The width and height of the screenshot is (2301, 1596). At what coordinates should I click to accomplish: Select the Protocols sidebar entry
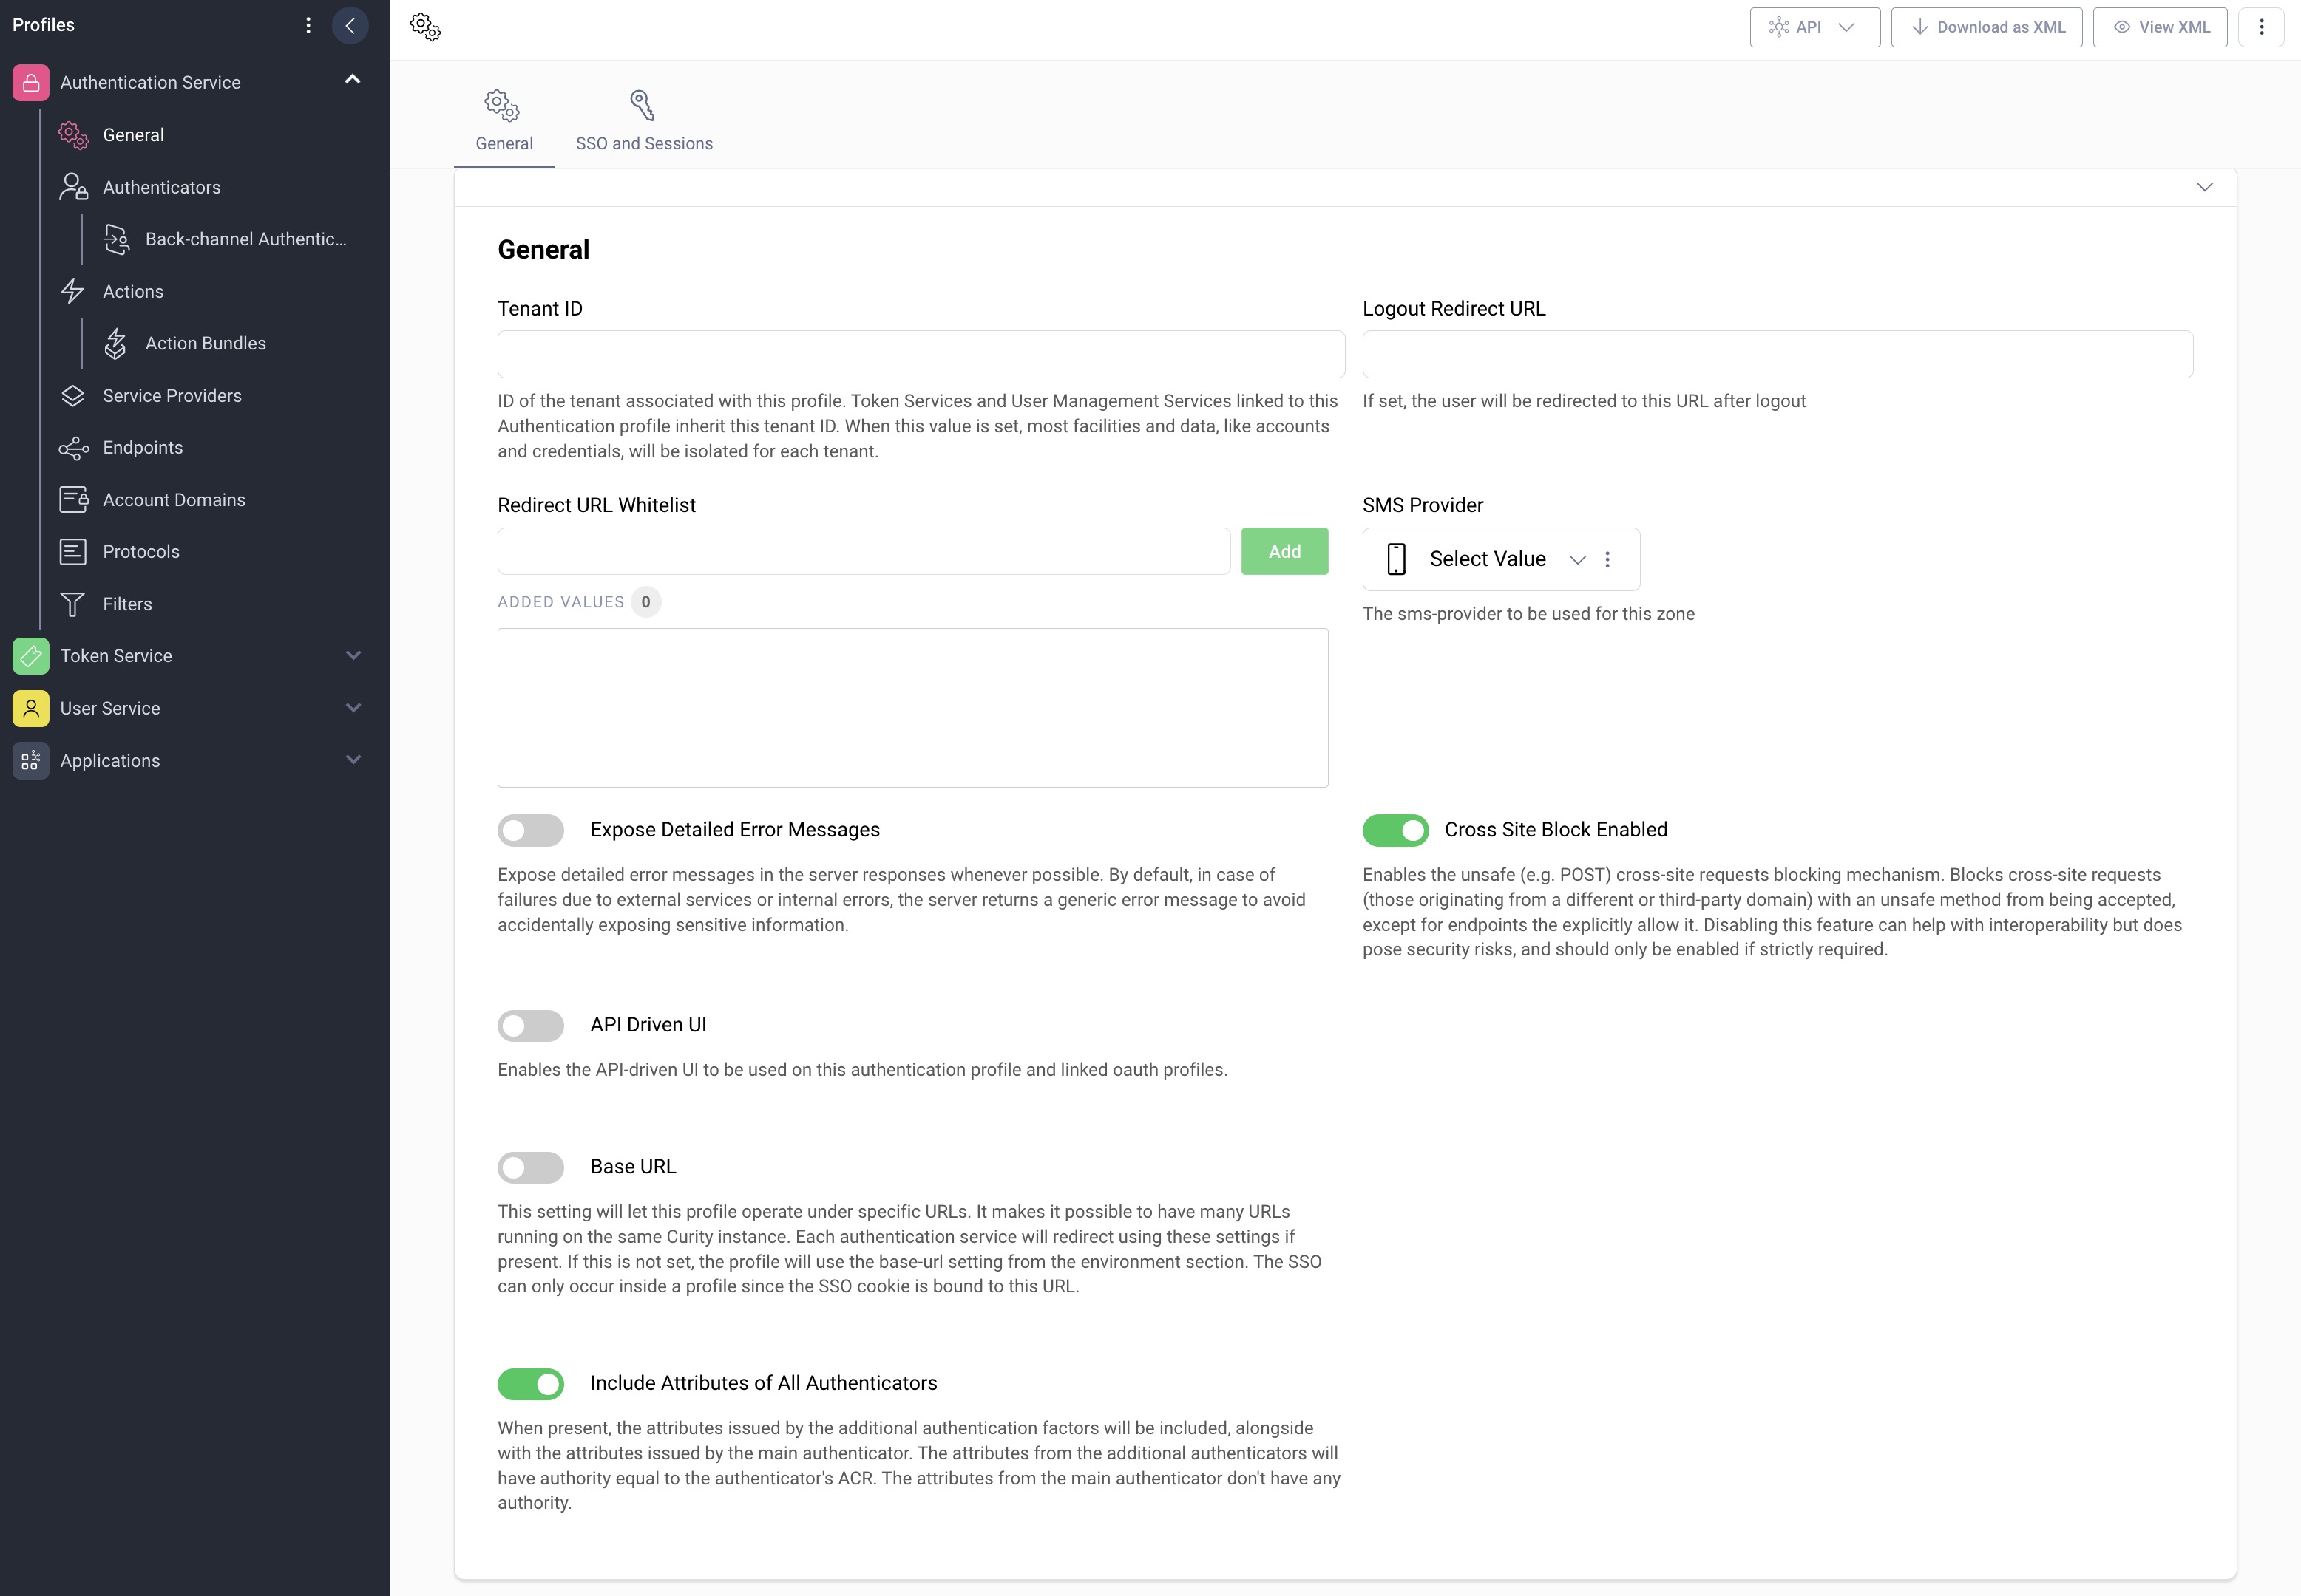[141, 551]
